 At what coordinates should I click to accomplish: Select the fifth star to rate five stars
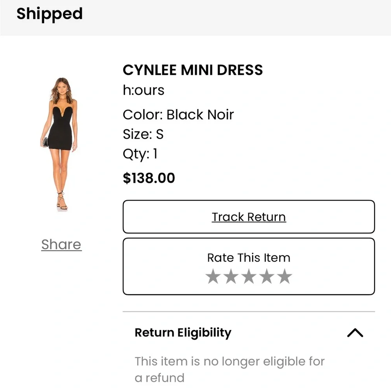[x=284, y=276]
